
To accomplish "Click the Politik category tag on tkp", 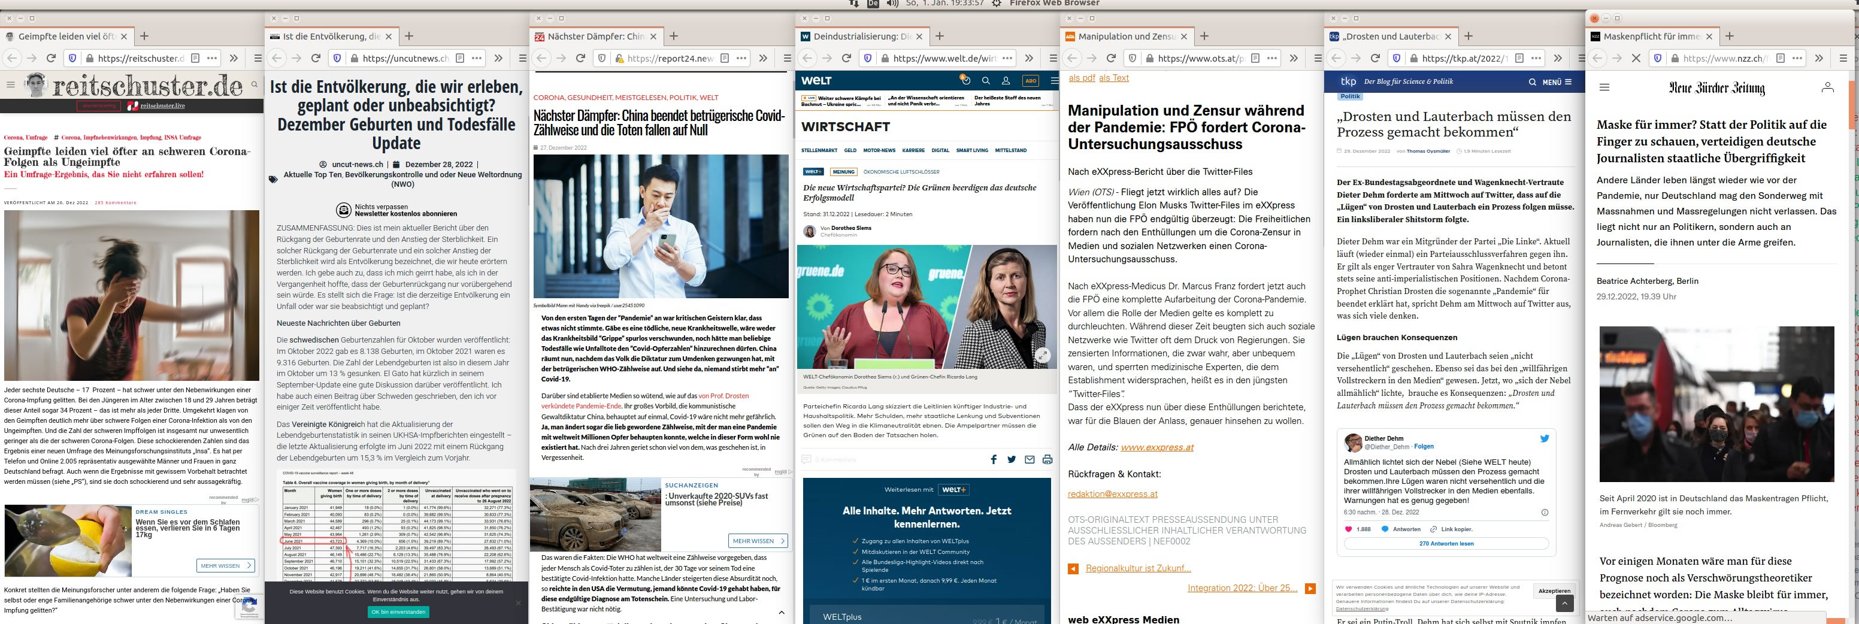I will point(1350,96).
